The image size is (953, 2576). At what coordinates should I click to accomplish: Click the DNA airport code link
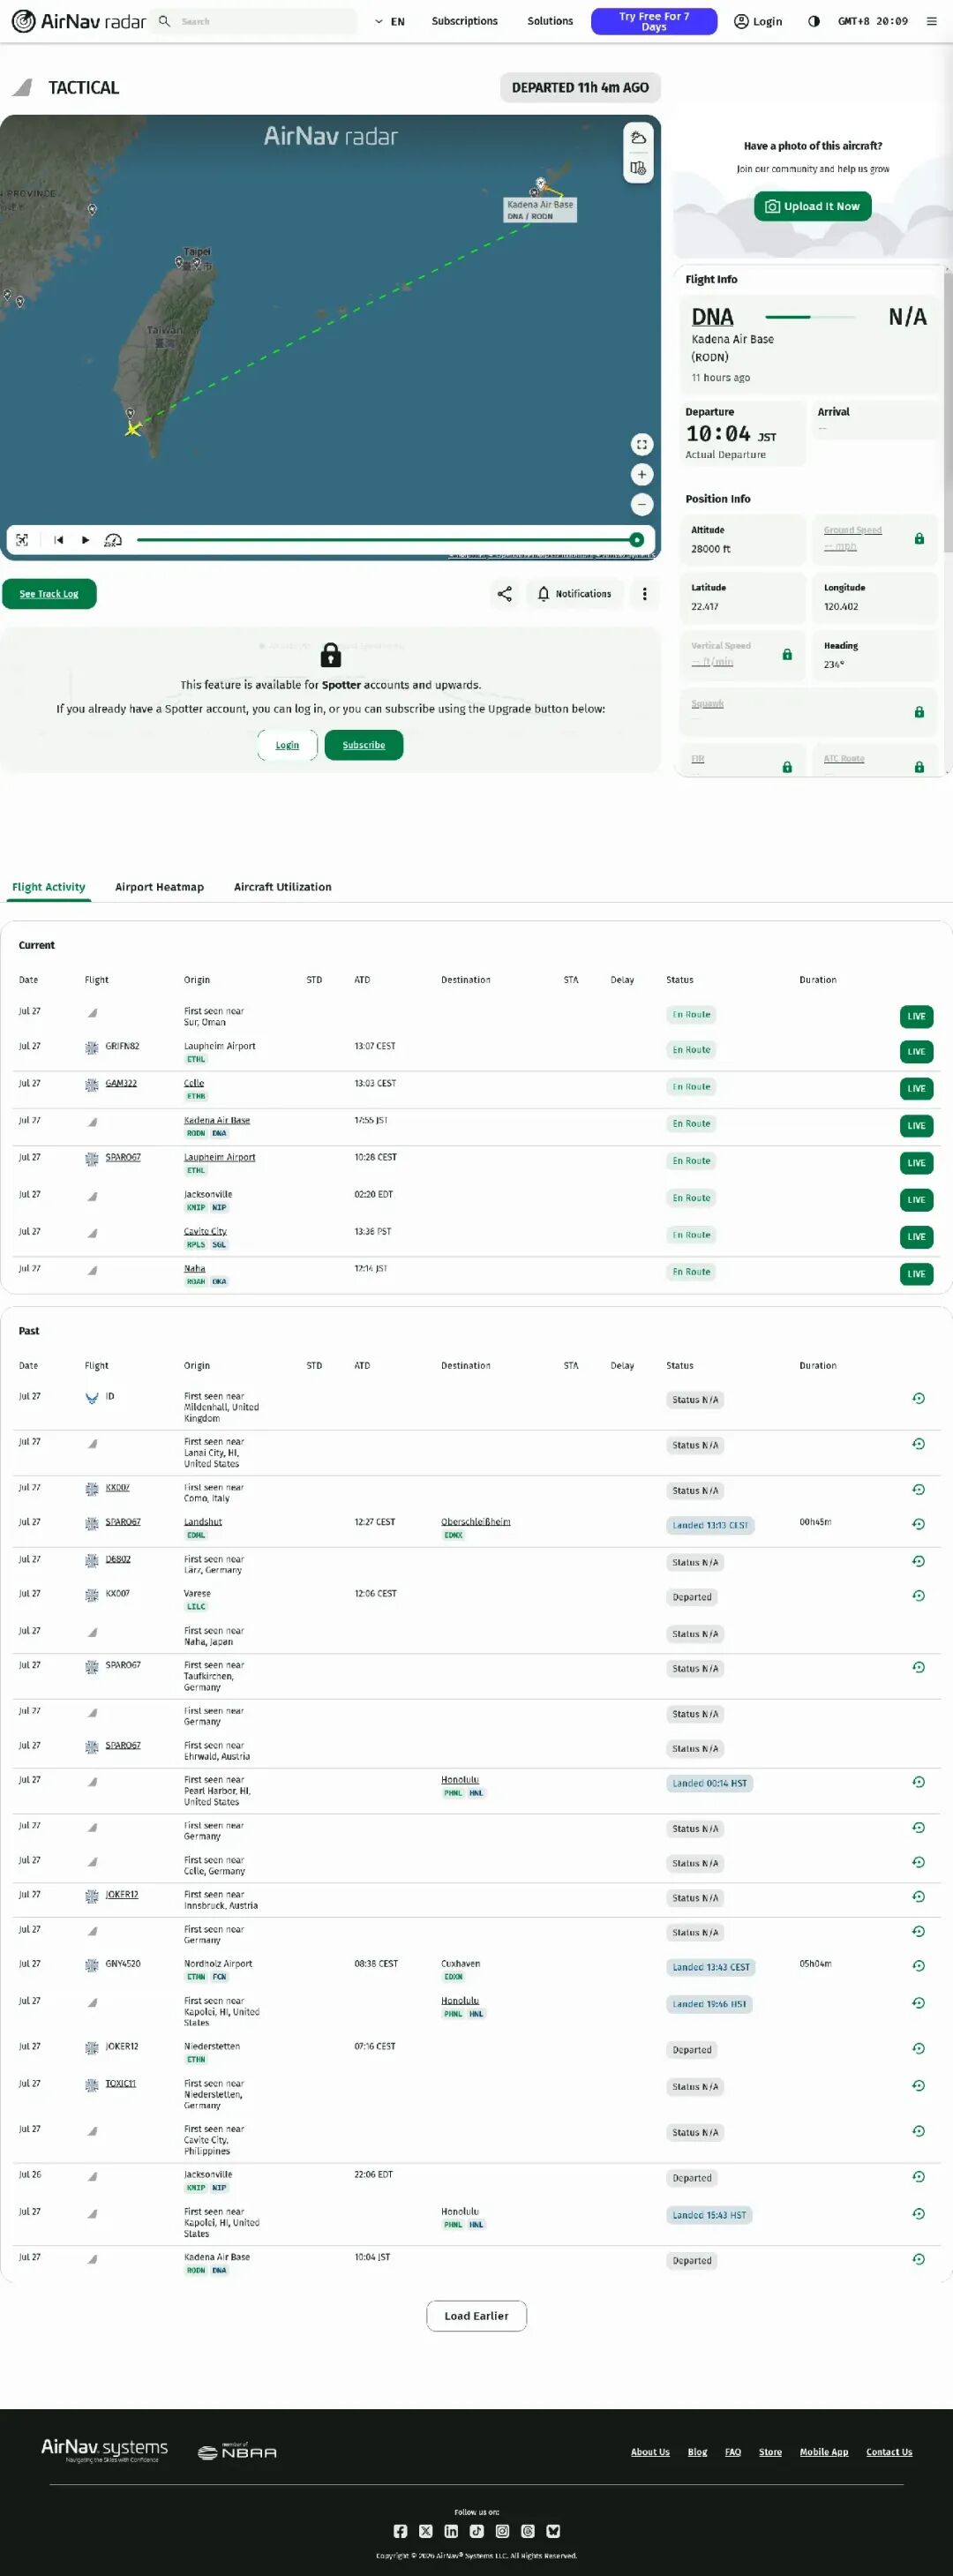(712, 317)
